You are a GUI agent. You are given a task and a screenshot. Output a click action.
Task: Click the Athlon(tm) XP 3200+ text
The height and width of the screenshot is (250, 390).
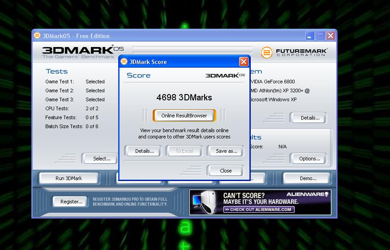click(x=280, y=91)
